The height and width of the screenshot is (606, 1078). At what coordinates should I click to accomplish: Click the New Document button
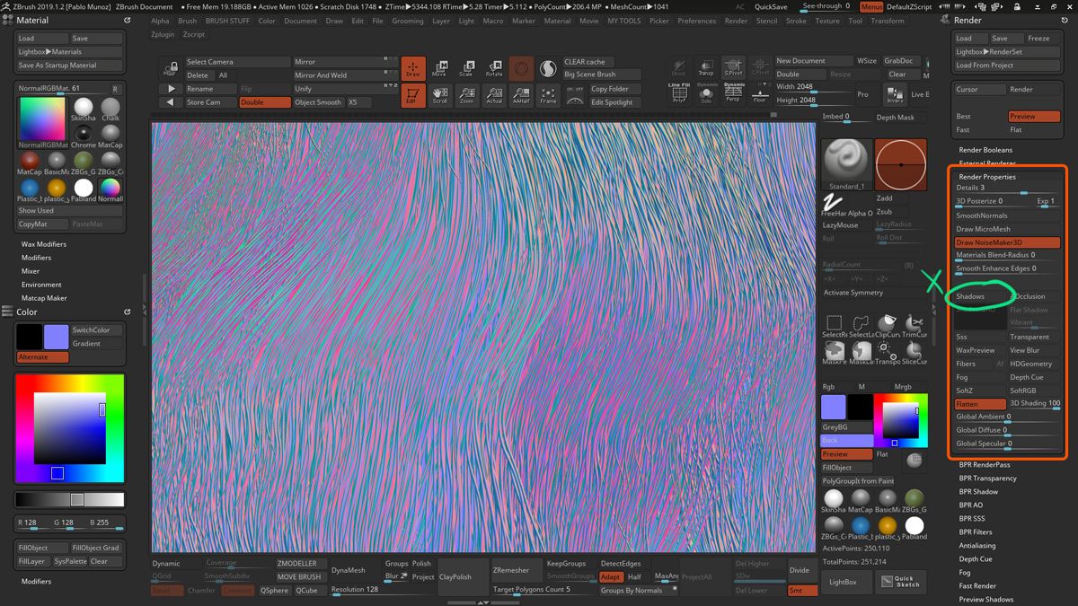coord(813,61)
